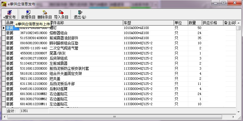Image resolution: width=243 pixels, height=121 pixels.
Task: Select part name 熔断器组合
Action: click(59, 33)
